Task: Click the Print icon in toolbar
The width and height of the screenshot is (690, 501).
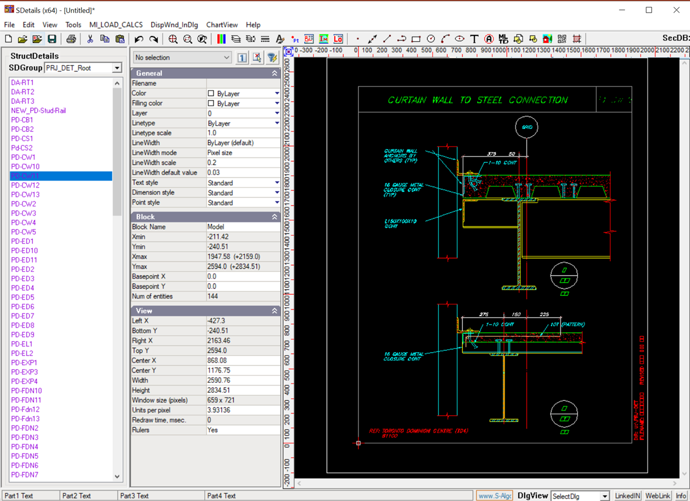Action: tap(71, 39)
